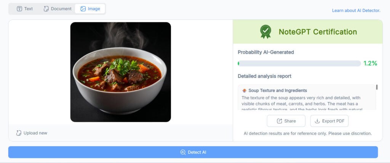Click the analysis report scrollbar
This screenshot has height=163, width=390.
377,88
